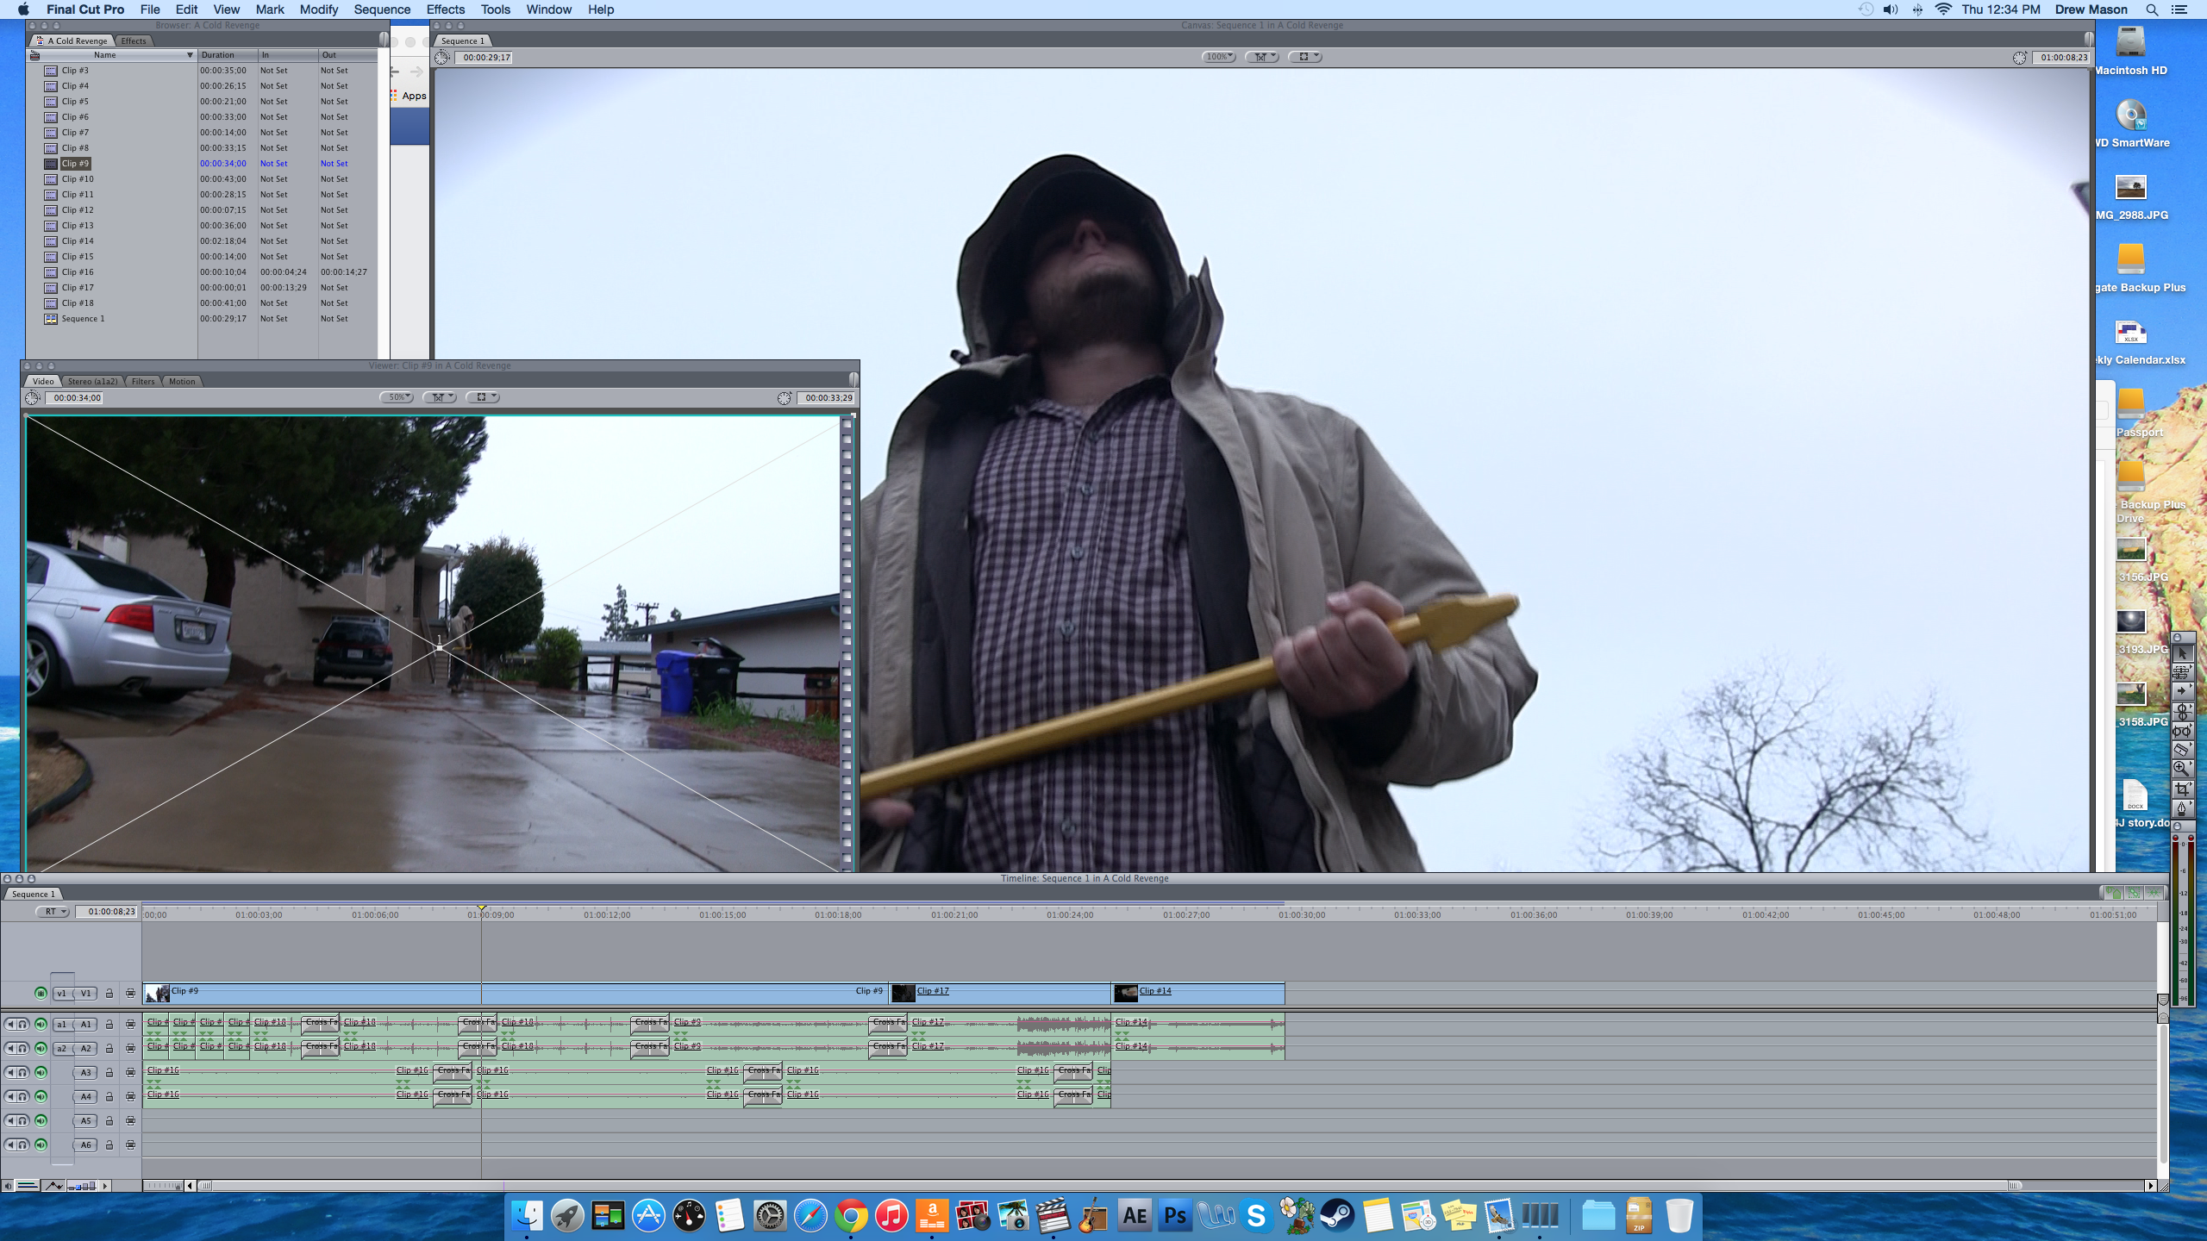Lock the V1 video track
This screenshot has height=1241, width=2207.
[109, 994]
